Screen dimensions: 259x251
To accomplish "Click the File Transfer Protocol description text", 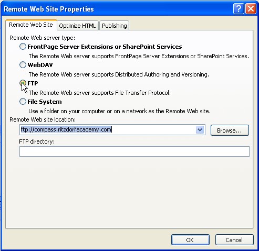I will coord(100,93).
